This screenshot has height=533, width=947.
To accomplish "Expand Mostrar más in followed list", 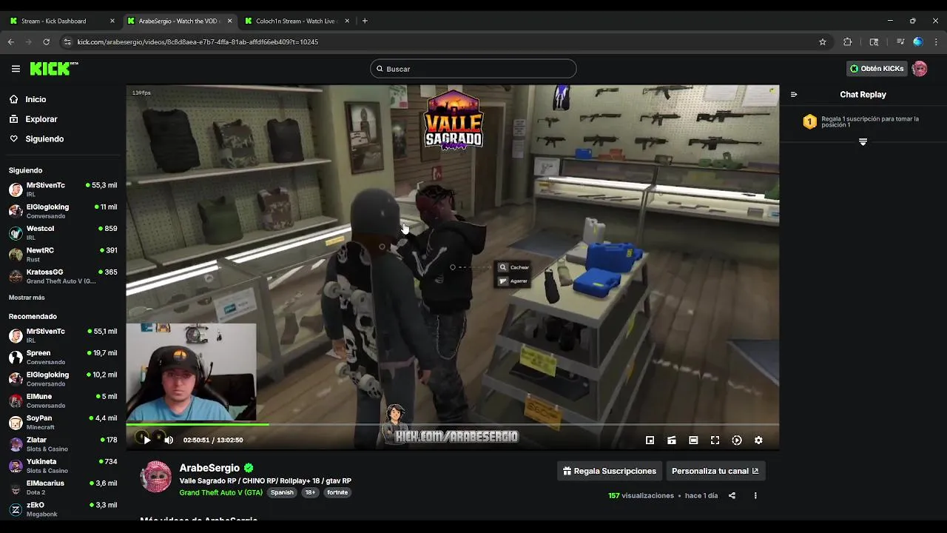I will [x=27, y=298].
